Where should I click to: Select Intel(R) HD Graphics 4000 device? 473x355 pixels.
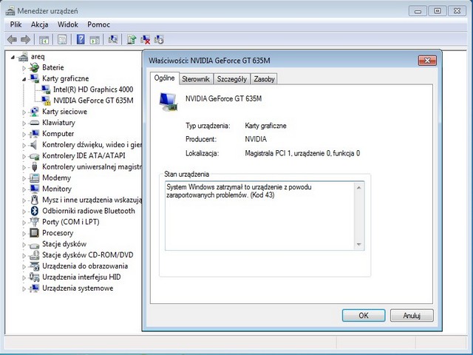tap(92, 89)
